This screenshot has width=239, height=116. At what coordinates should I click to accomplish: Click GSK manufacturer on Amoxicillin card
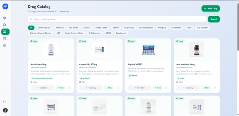point(84,82)
